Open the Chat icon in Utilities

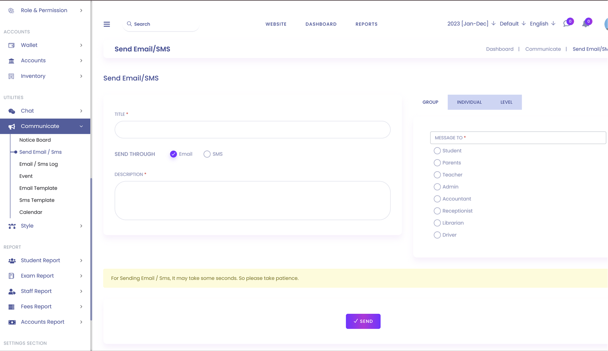pyautogui.click(x=11, y=111)
